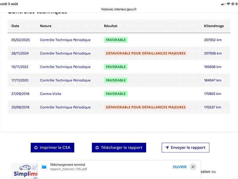Select the Kilométrage column header
The height and width of the screenshot is (179, 238).
pyautogui.click(x=214, y=26)
